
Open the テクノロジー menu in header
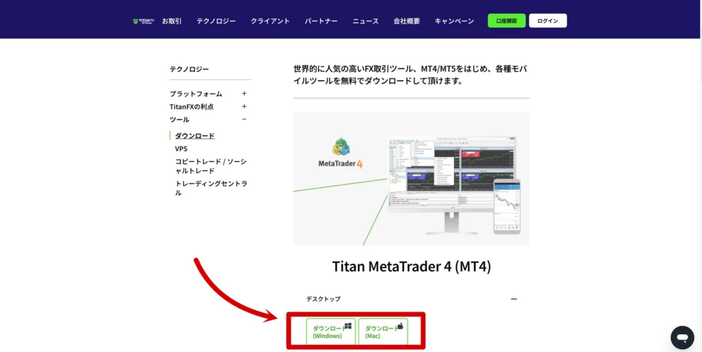pyautogui.click(x=216, y=21)
